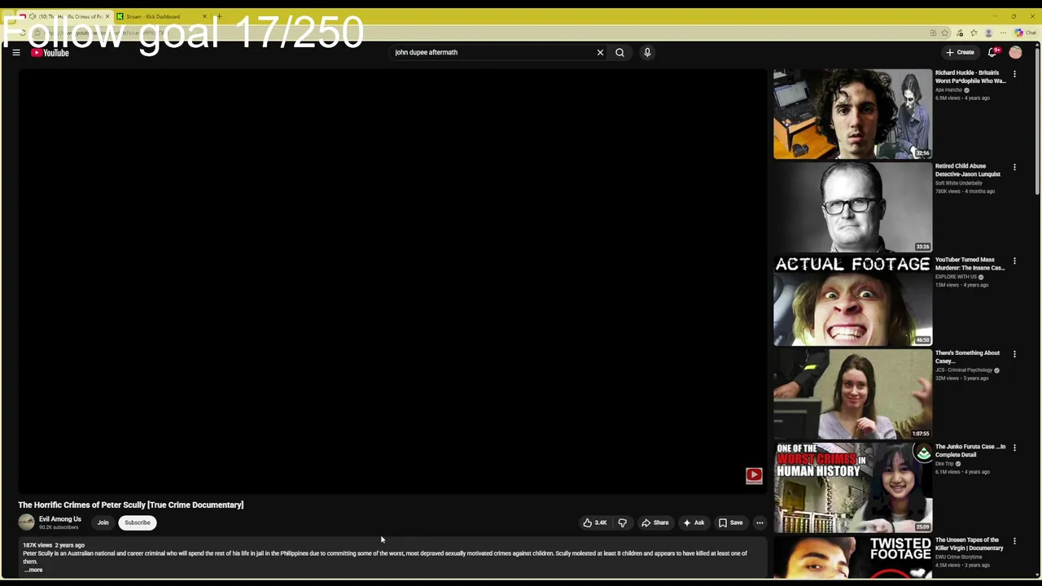Image resolution: width=1042 pixels, height=586 pixels.
Task: Add this page to favorites star
Action: coord(945,33)
